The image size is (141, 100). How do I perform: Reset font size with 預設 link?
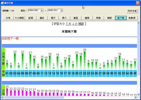(x=81, y=24)
